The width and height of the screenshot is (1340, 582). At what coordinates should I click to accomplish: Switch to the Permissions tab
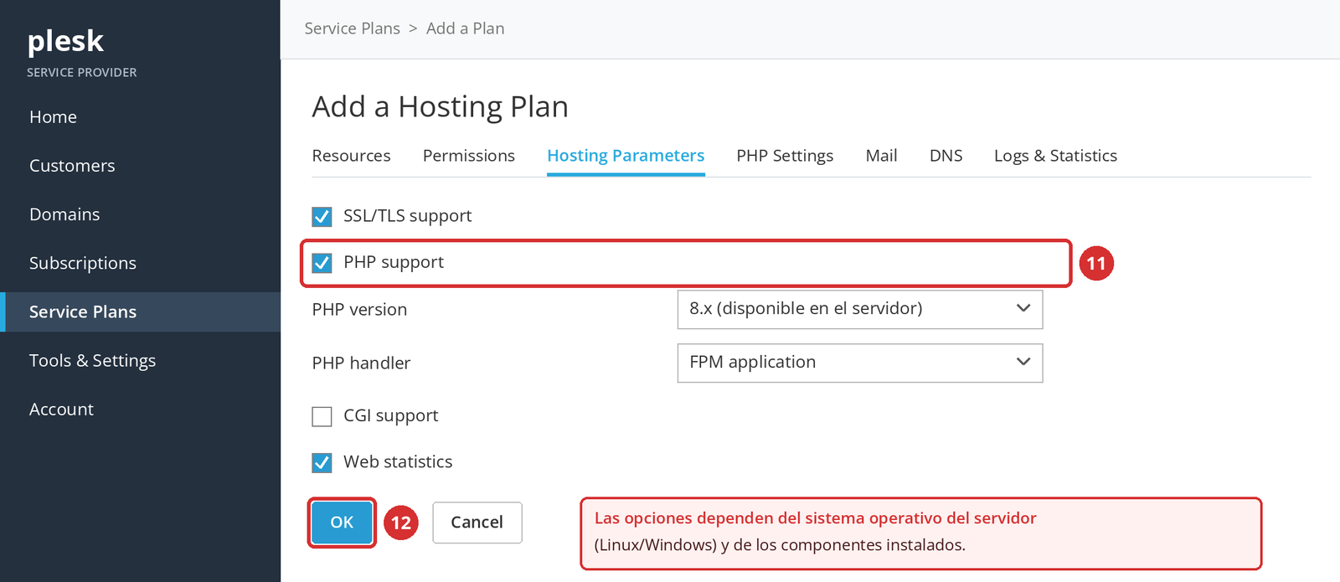tap(468, 156)
